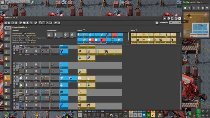Select the top sidebar tab with robot arm
This screenshot has width=210, height=118.
(x=7, y=32)
